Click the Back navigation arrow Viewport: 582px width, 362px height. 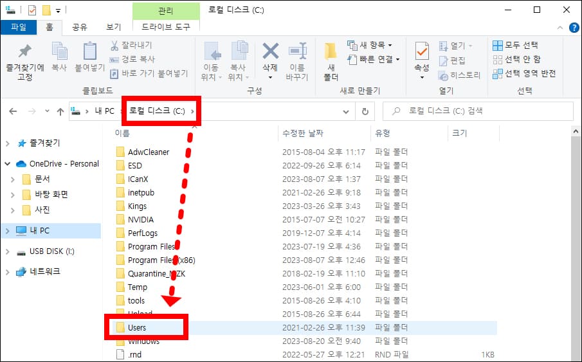[13, 111]
